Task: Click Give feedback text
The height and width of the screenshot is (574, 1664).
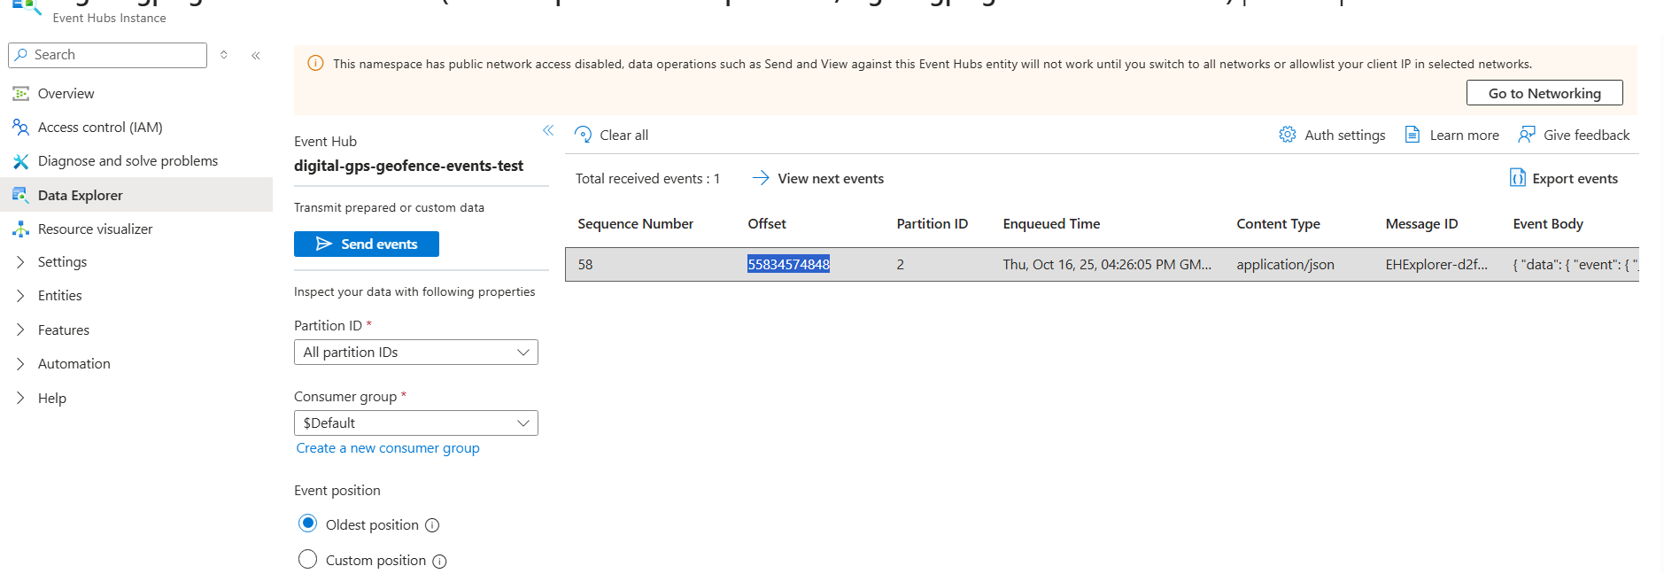Action: [1587, 135]
